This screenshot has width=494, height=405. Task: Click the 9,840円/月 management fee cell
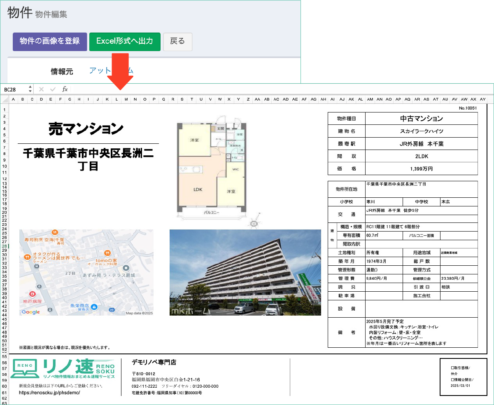384,278
